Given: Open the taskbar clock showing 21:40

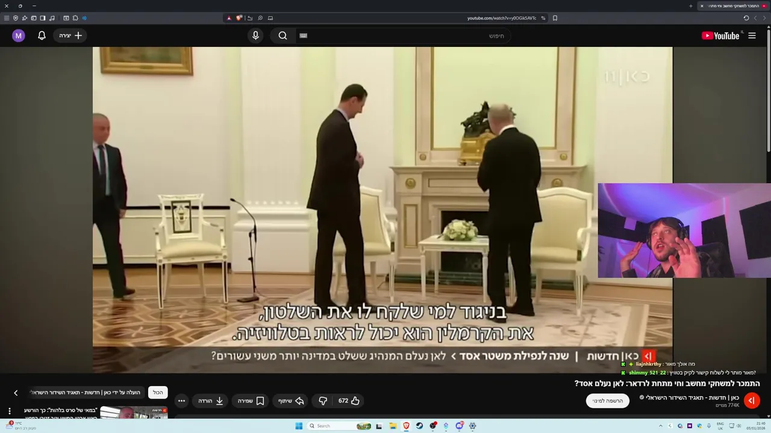Looking at the screenshot, I should pyautogui.click(x=757, y=426).
